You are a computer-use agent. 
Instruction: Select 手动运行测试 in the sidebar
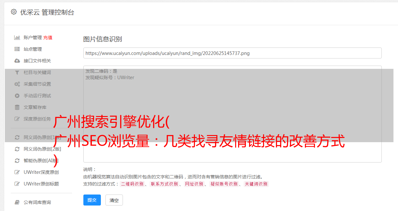(x=37, y=96)
